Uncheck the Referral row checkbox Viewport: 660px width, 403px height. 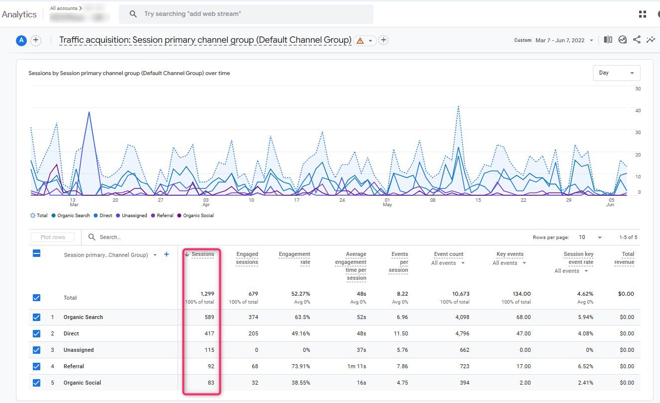36,366
